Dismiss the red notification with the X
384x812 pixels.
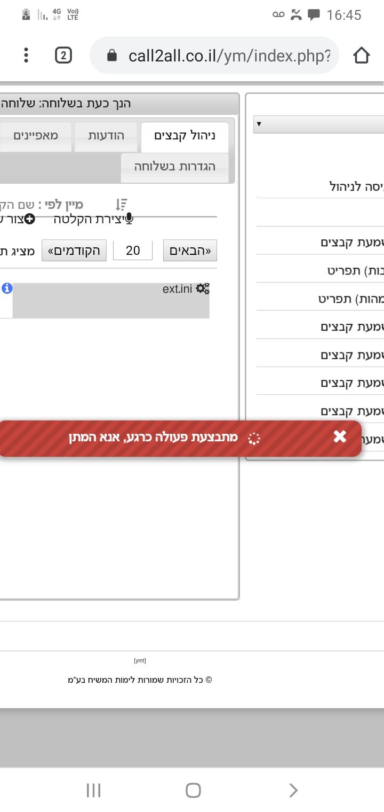click(x=340, y=437)
